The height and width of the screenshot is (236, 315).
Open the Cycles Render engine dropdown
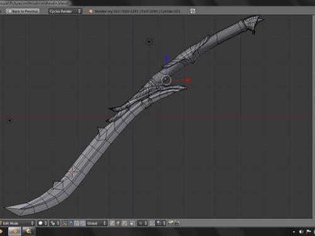65,11
